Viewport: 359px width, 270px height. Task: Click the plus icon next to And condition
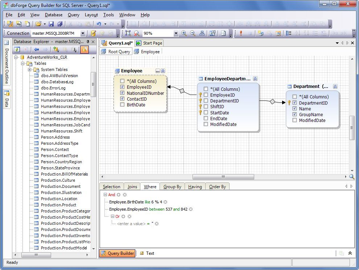click(119, 195)
